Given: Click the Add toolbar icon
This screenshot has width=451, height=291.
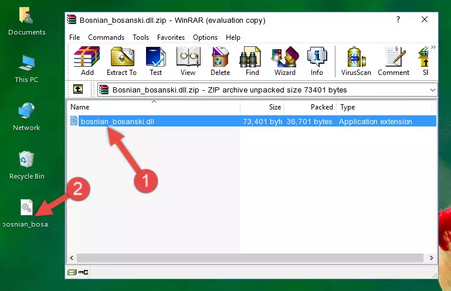Looking at the screenshot, I should click(87, 61).
